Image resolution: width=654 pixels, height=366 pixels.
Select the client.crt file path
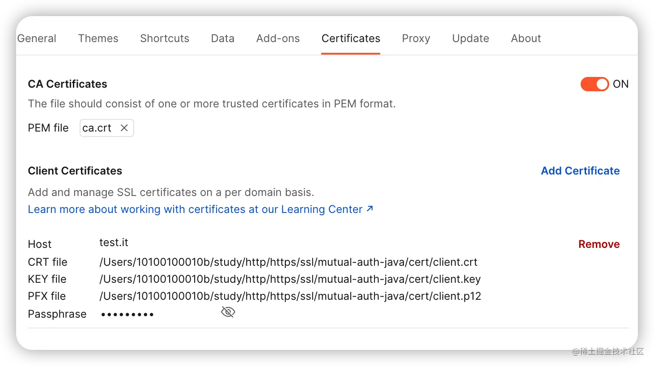[x=289, y=262]
